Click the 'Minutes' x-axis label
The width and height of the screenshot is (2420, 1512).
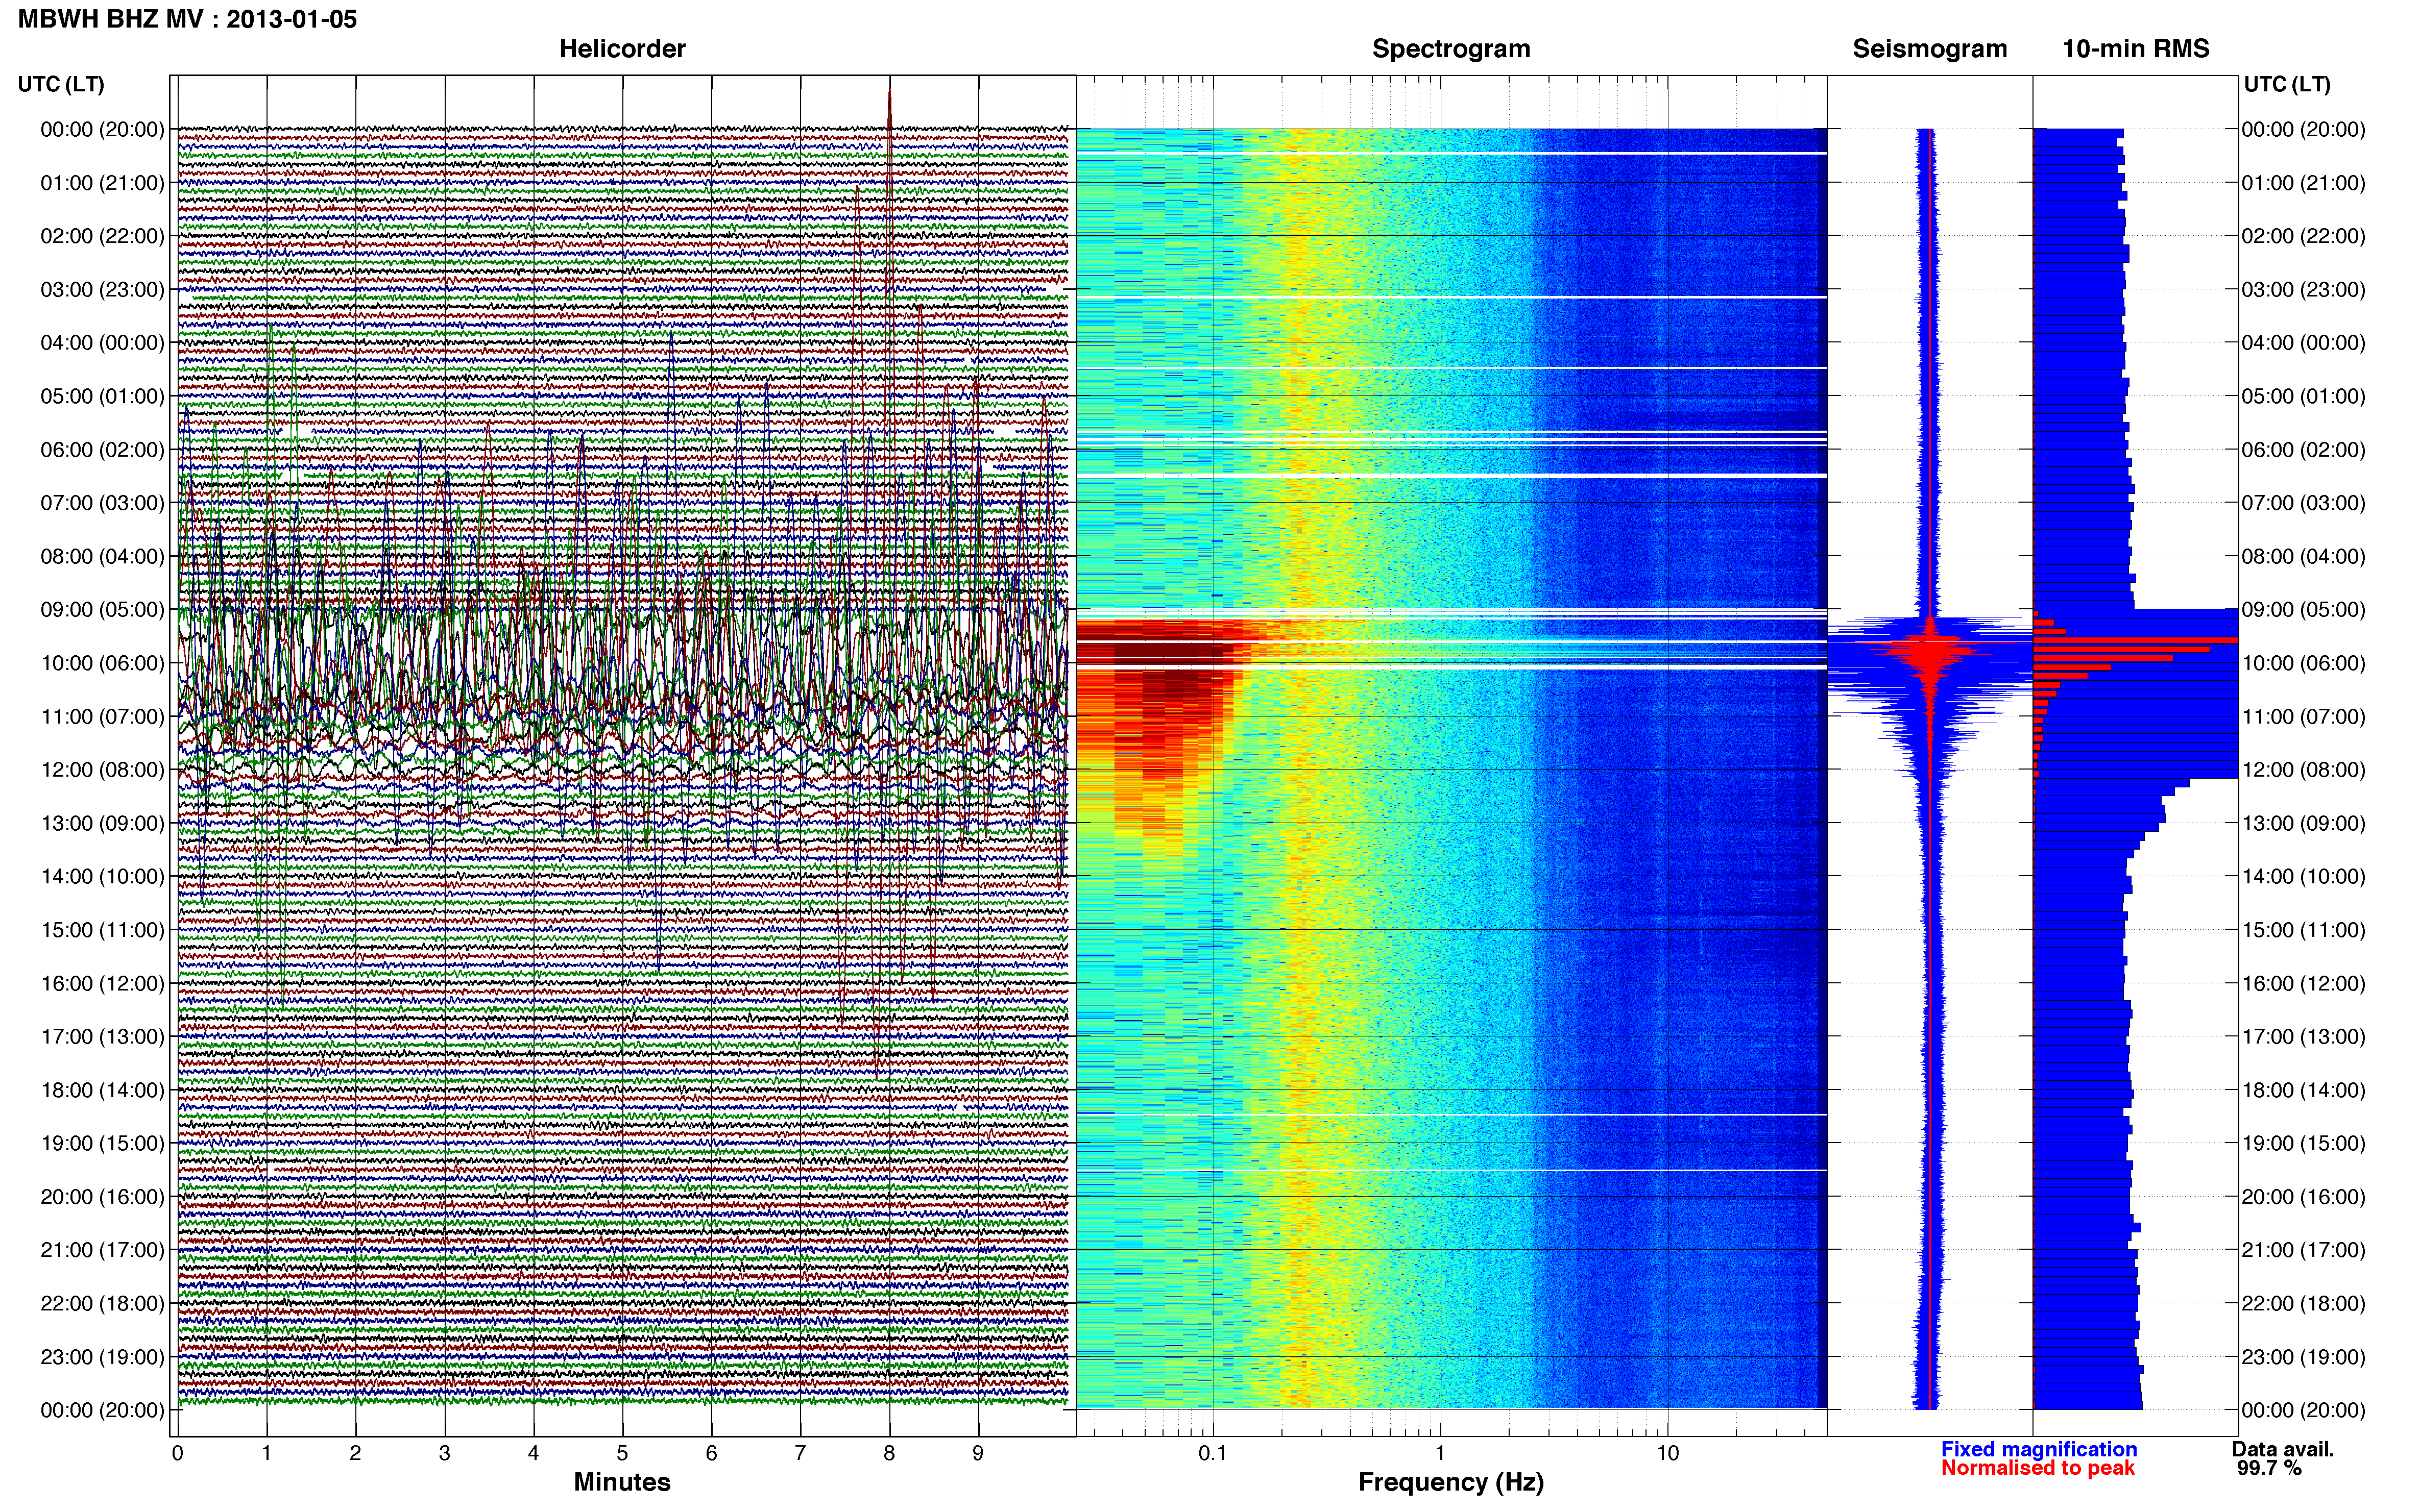pyautogui.click(x=622, y=1482)
